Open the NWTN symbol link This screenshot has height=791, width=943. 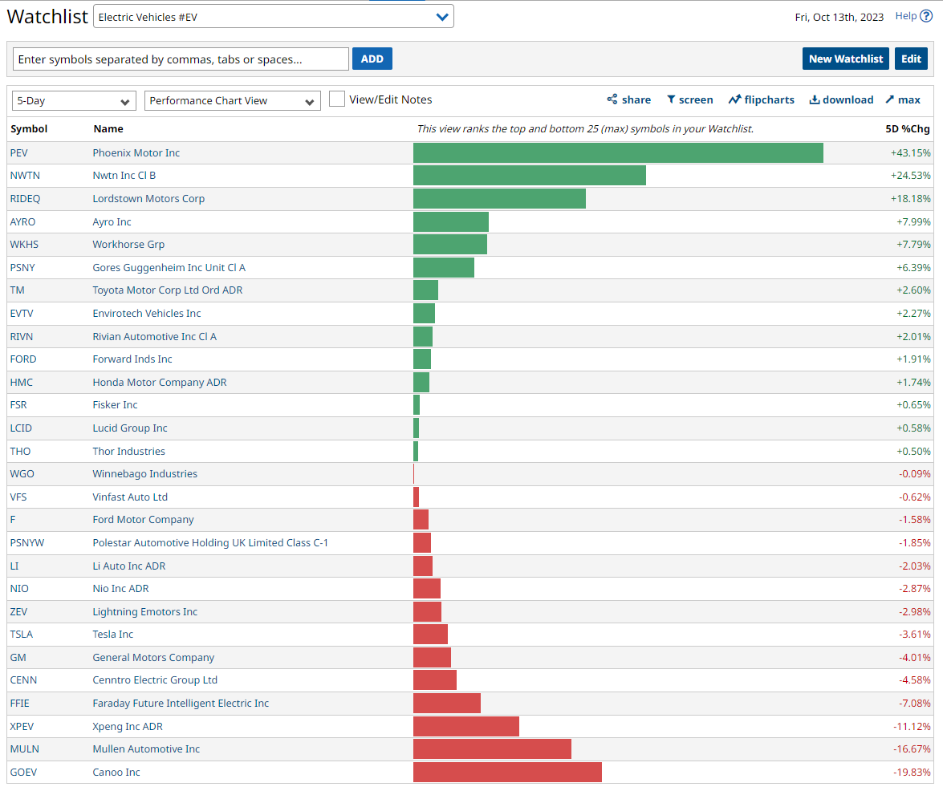click(x=25, y=176)
